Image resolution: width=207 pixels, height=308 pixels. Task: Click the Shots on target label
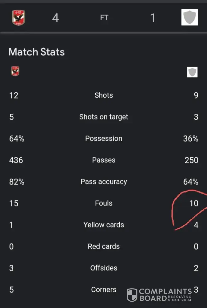[104, 117]
